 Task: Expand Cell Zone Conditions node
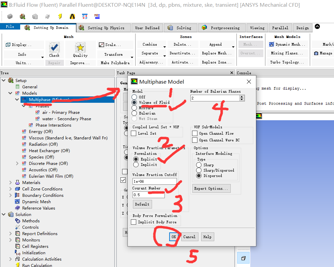coord(10,189)
